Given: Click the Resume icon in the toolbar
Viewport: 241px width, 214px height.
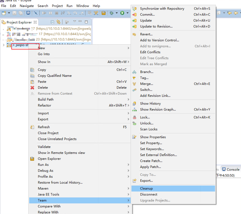Looking at the screenshot, I should pyautogui.click(x=44, y=12).
